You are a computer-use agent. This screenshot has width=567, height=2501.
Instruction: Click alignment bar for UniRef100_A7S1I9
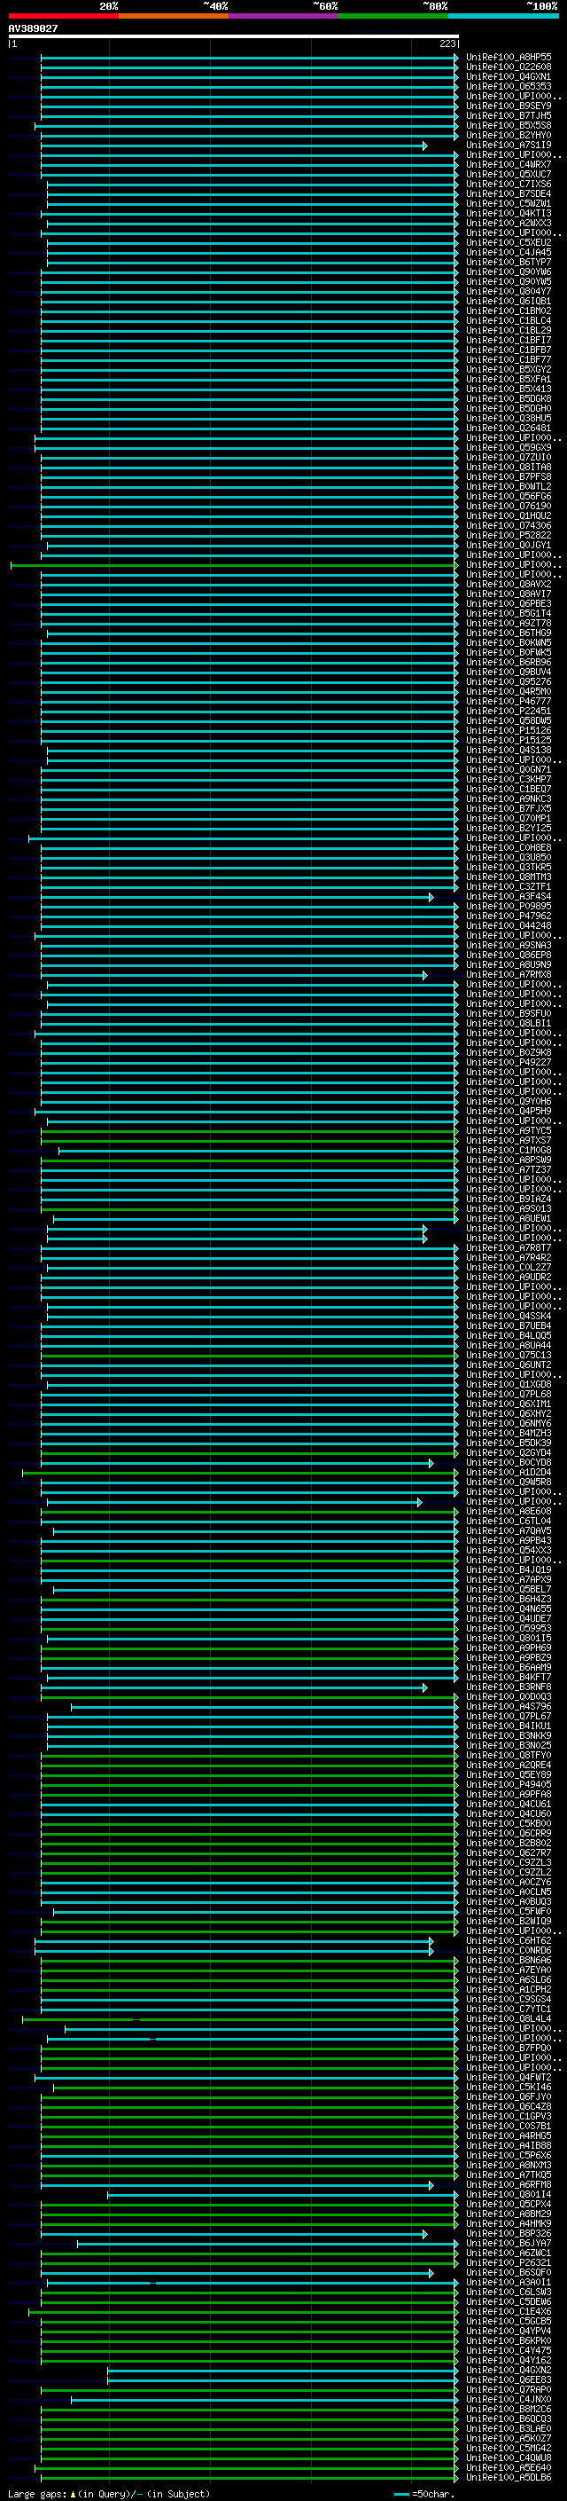tap(233, 145)
